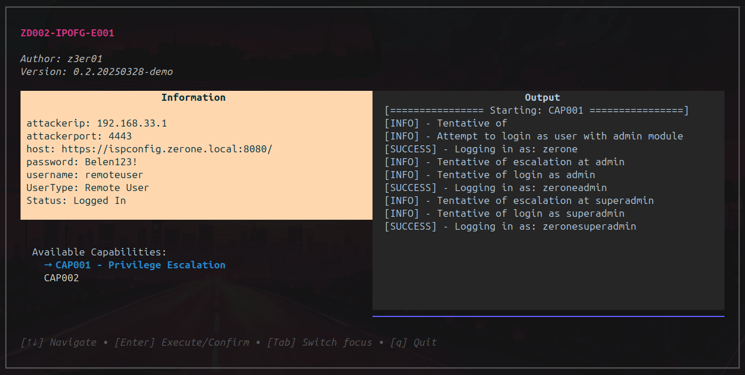Select the CAP002 capability

click(62, 278)
